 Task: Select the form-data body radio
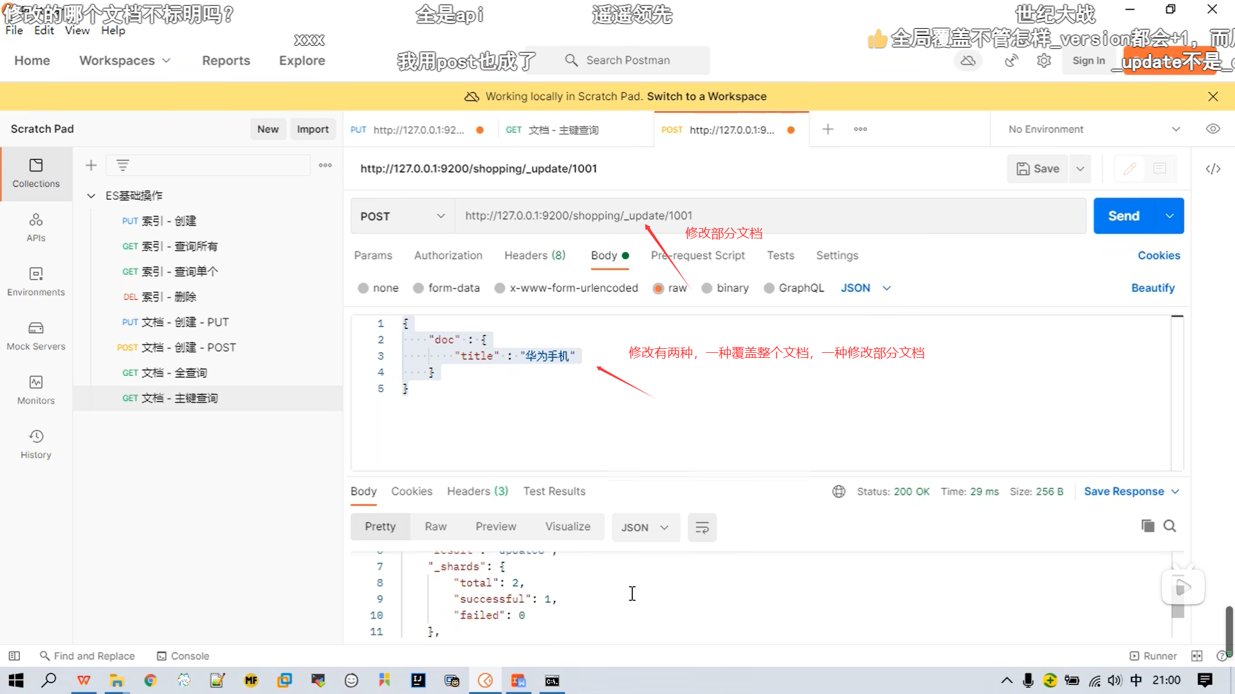(419, 289)
